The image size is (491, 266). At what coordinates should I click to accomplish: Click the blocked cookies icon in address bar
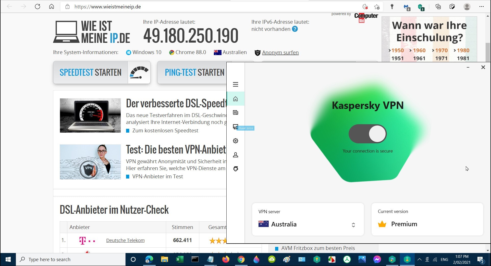pos(365,7)
